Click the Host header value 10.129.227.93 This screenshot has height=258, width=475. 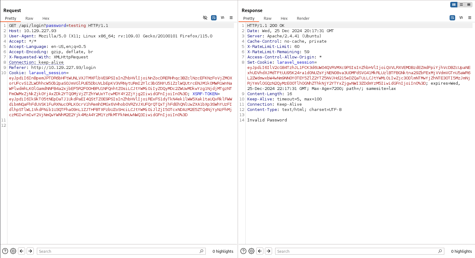point(40,31)
